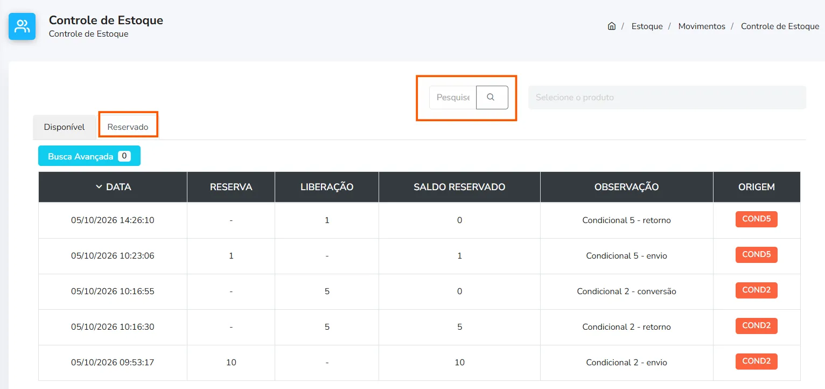Screen dimensions: 825x389
Task: Sort by the DATA column chevron
Action: point(99,187)
